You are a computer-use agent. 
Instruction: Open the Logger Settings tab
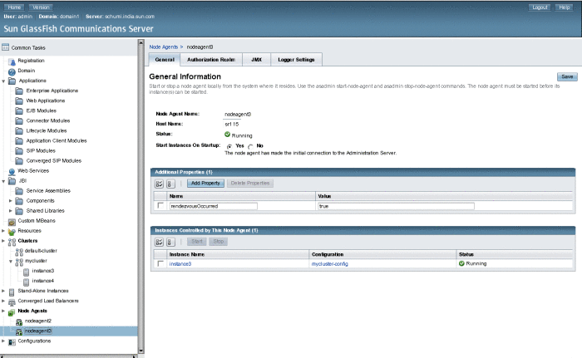click(296, 60)
